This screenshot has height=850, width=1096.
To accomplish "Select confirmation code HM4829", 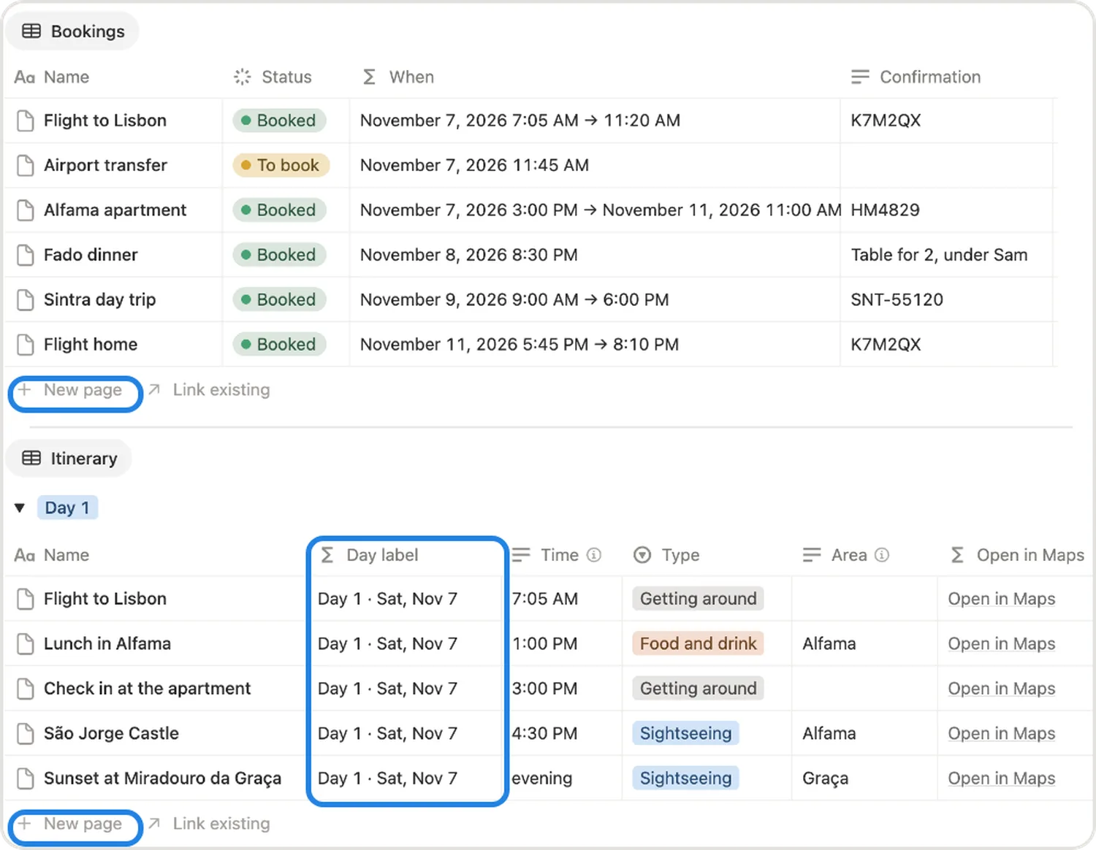I will pos(886,210).
